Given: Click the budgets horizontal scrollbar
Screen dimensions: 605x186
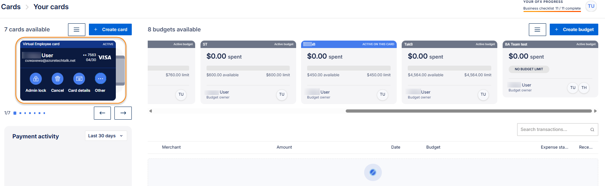Looking at the screenshot, I should coord(468,111).
